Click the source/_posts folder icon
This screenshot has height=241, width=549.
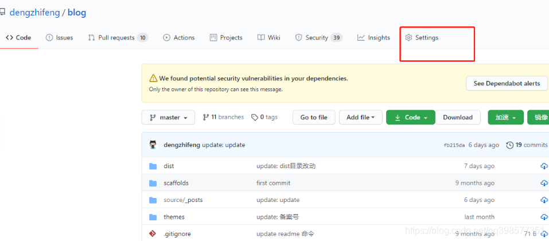click(x=153, y=200)
